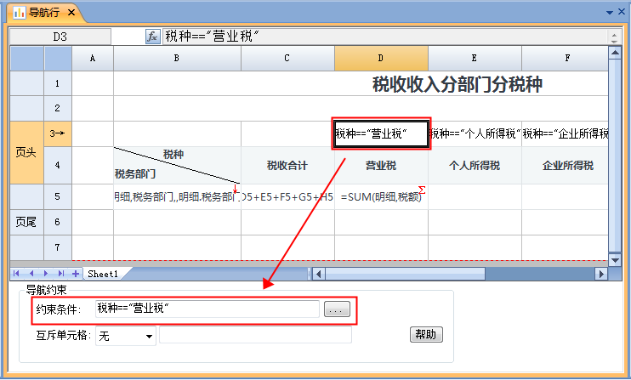Switch to the Sheet1 tab
Image resolution: width=631 pixels, height=380 pixels.
[x=103, y=274]
